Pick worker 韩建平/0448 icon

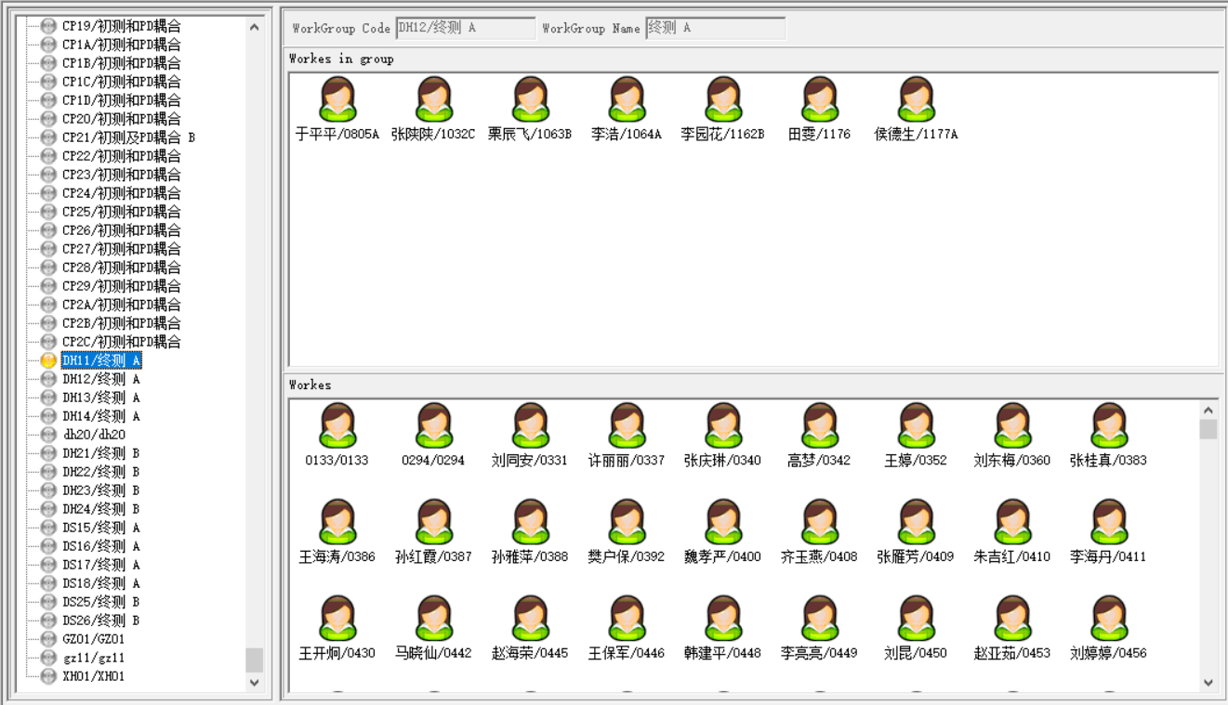pyautogui.click(x=722, y=620)
